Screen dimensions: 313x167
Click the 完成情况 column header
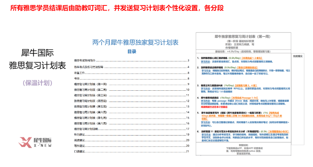click(x=298, y=56)
